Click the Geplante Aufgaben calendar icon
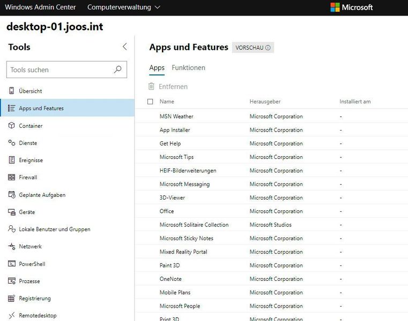Viewport: 408px width, 321px height. pyautogui.click(x=12, y=195)
